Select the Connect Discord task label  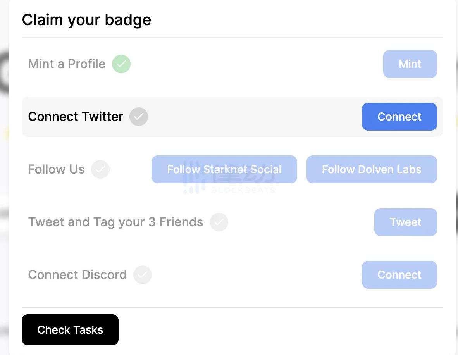click(77, 275)
